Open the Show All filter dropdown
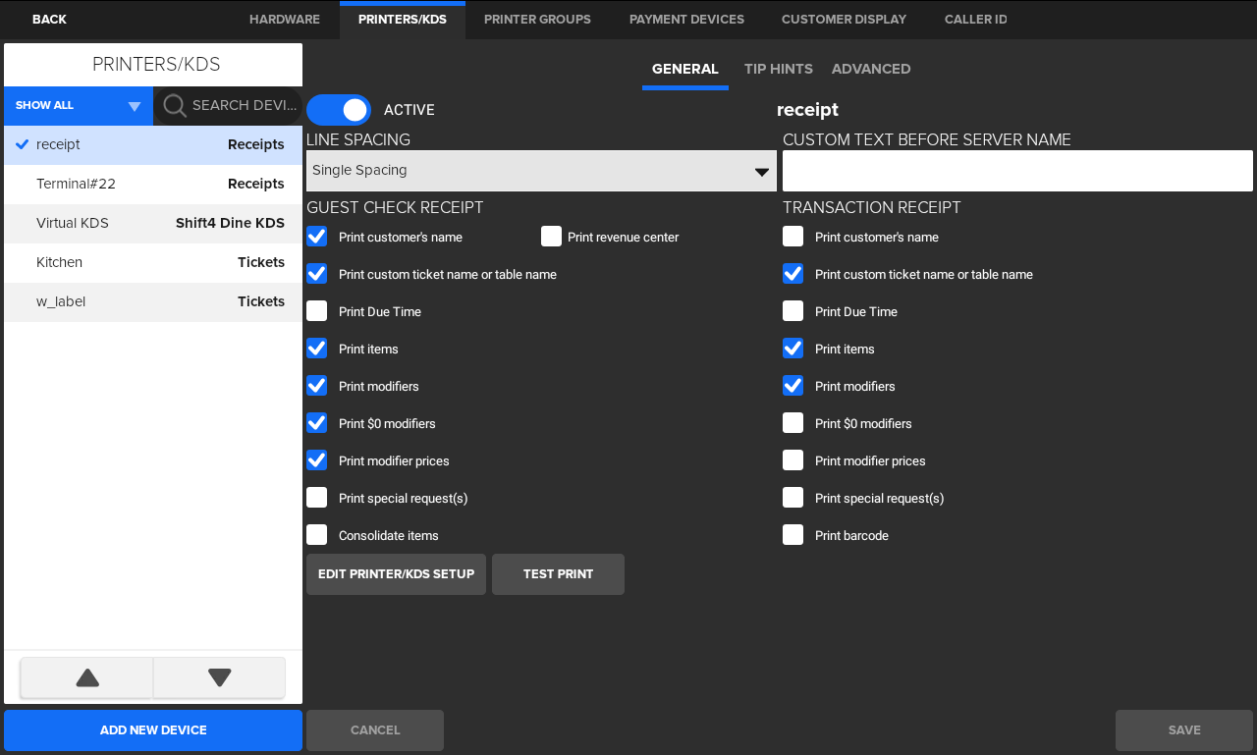Screen dimensions: 1257x755 pyautogui.click(x=79, y=106)
